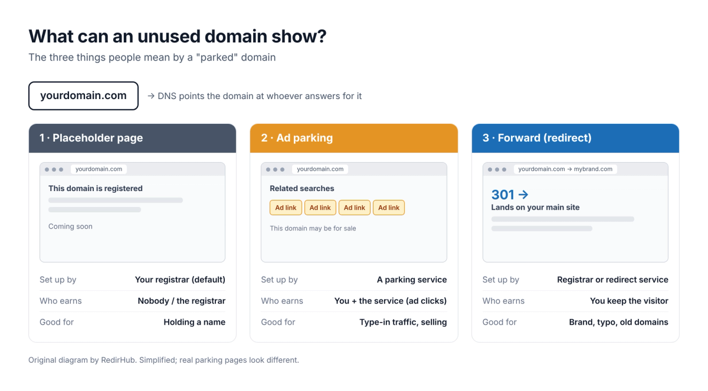Click 'Lands on your main site' text

pyautogui.click(x=536, y=208)
